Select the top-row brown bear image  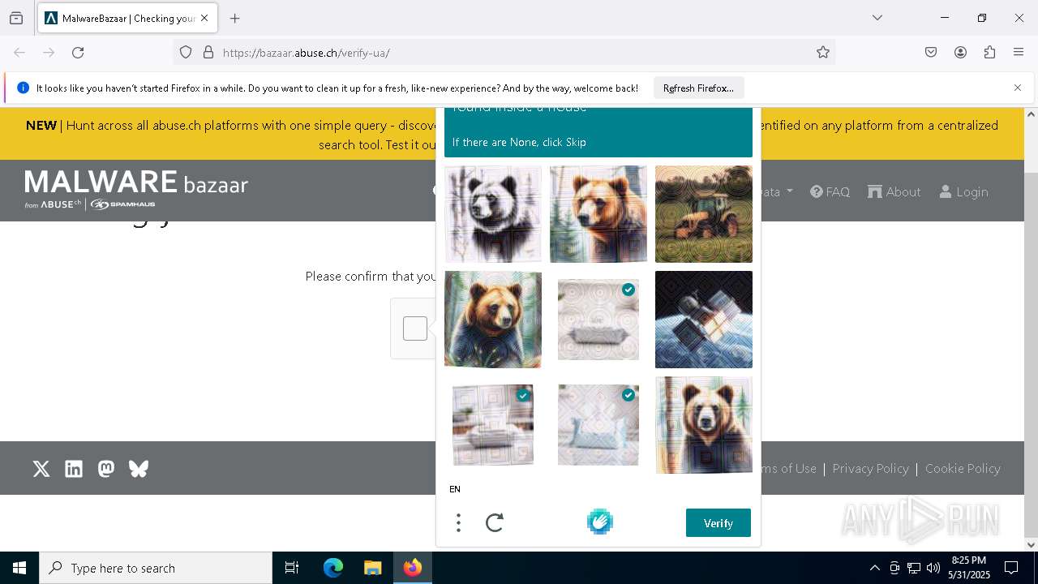coord(598,214)
